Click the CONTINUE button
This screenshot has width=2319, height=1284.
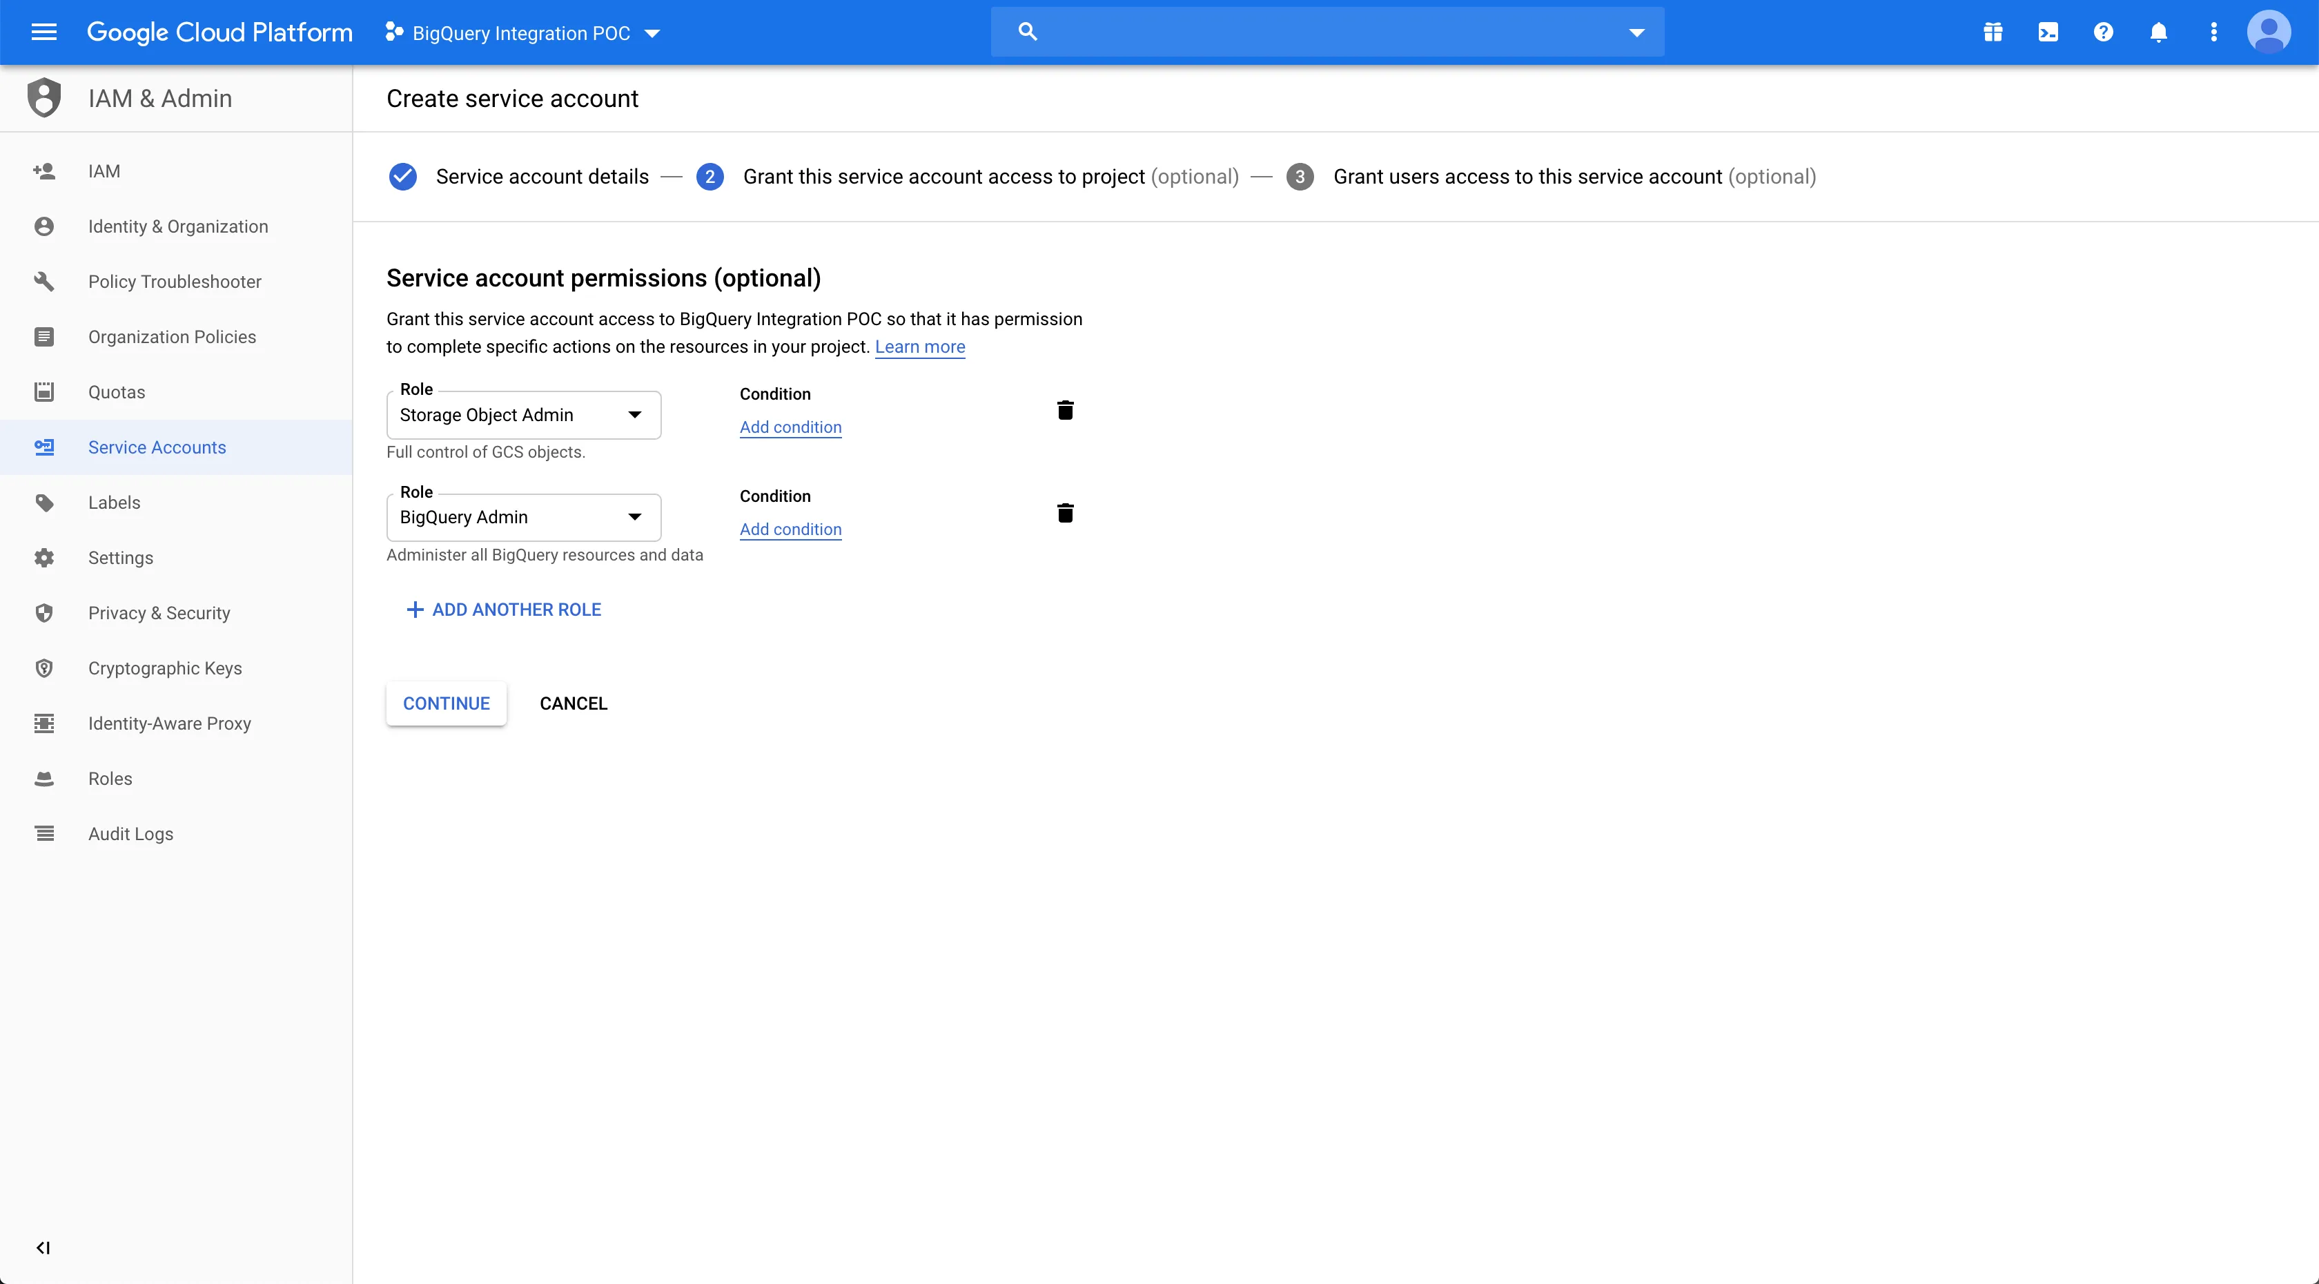pyautogui.click(x=447, y=703)
